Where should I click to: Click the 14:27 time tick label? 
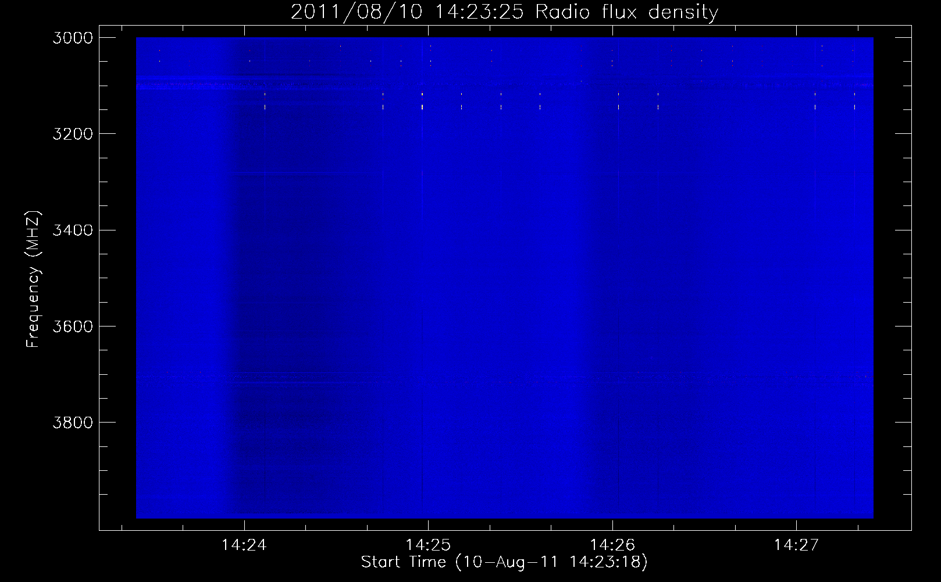[796, 545]
